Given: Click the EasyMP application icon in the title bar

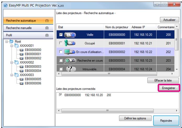Looking at the screenshot, I should tap(5, 5).
